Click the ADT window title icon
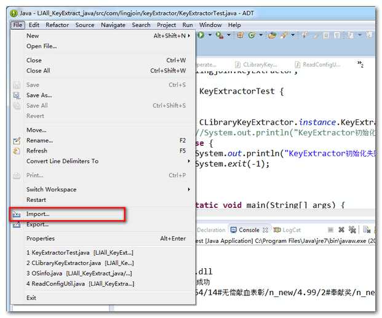382x318 pixels. pyautogui.click(x=14, y=13)
